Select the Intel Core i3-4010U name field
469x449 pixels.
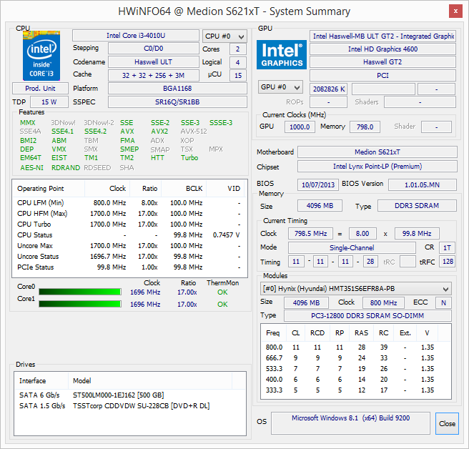point(136,35)
